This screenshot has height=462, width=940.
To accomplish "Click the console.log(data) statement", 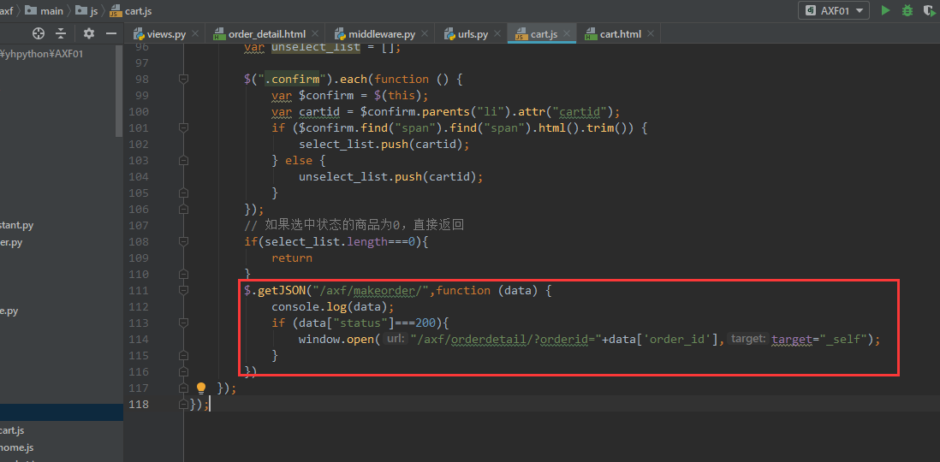I will click(x=332, y=307).
